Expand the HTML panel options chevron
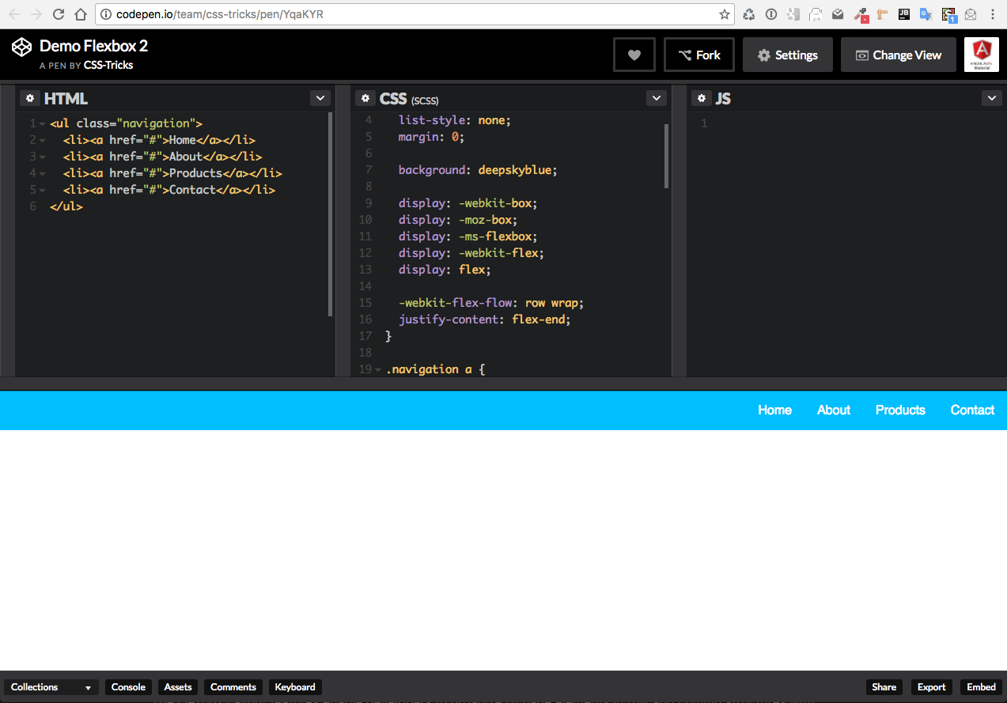Viewport: 1007px width, 703px height. [320, 97]
